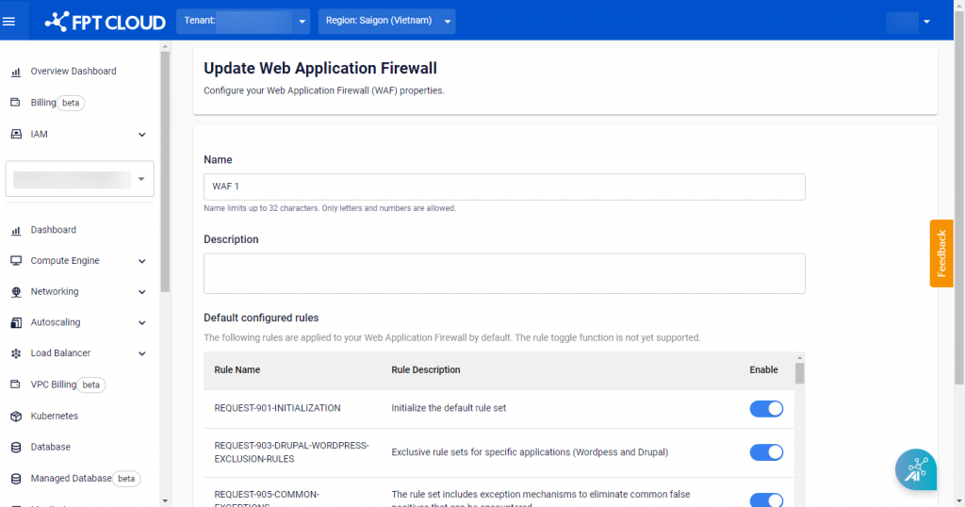Image resolution: width=965 pixels, height=507 pixels.
Task: Click the Networking globe icon
Action: [16, 292]
